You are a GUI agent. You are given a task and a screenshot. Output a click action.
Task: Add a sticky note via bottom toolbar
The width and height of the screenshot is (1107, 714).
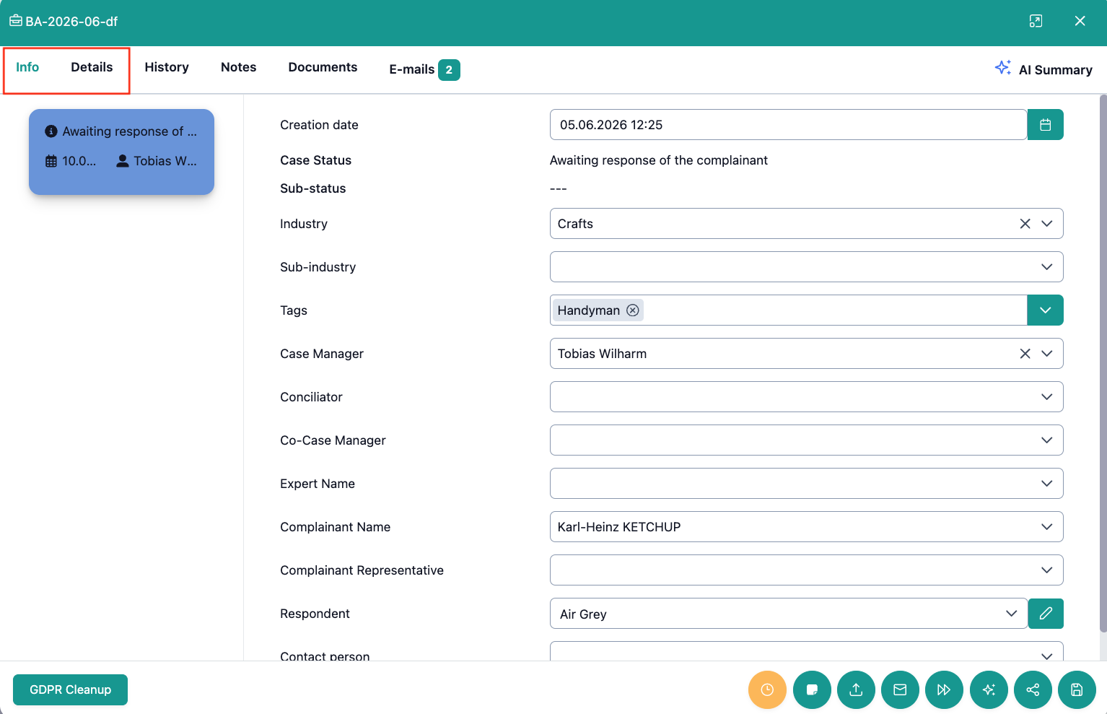click(812, 689)
